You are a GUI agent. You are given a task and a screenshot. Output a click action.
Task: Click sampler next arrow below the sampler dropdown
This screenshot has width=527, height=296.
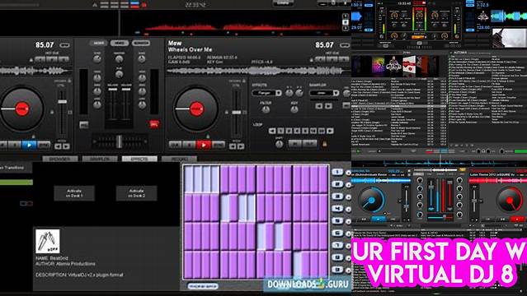pyautogui.click(x=328, y=106)
